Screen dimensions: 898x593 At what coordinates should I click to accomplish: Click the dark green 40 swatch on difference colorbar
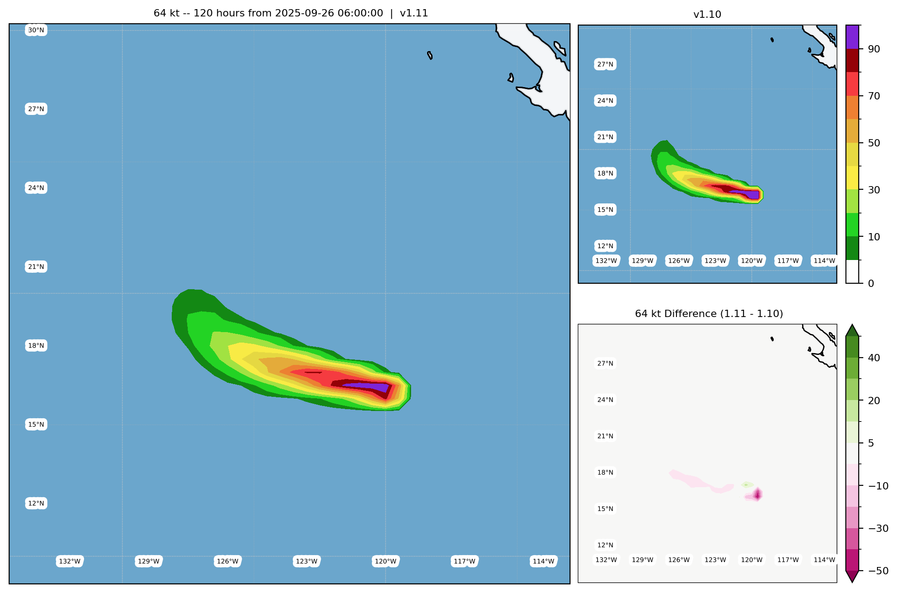click(852, 347)
